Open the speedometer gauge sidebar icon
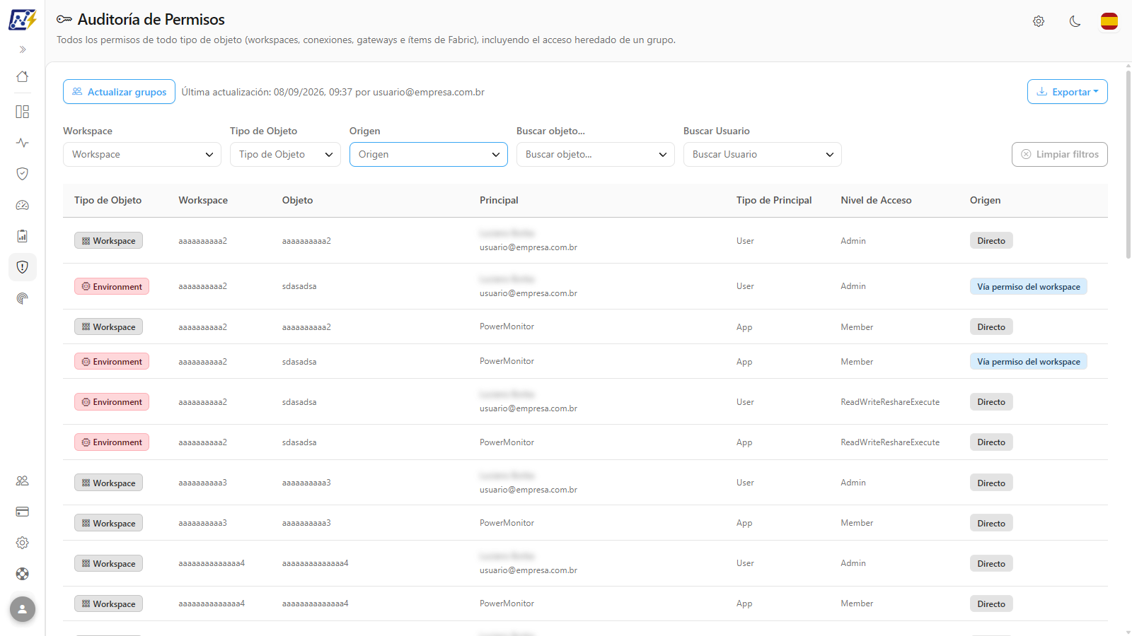This screenshot has height=636, width=1132. click(x=23, y=205)
